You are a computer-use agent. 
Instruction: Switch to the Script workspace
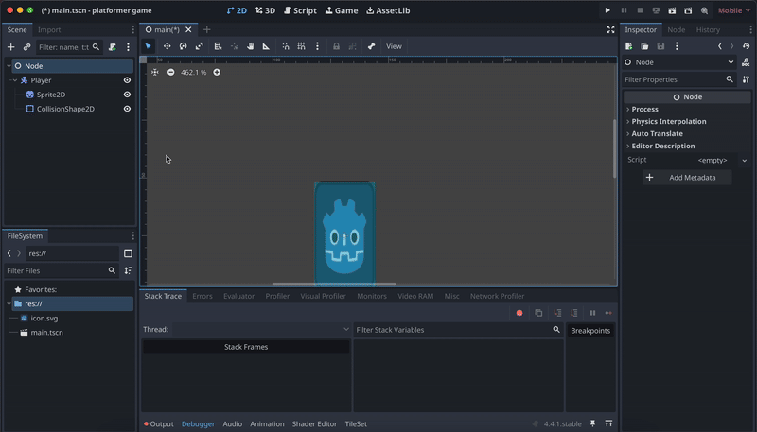pyautogui.click(x=300, y=10)
